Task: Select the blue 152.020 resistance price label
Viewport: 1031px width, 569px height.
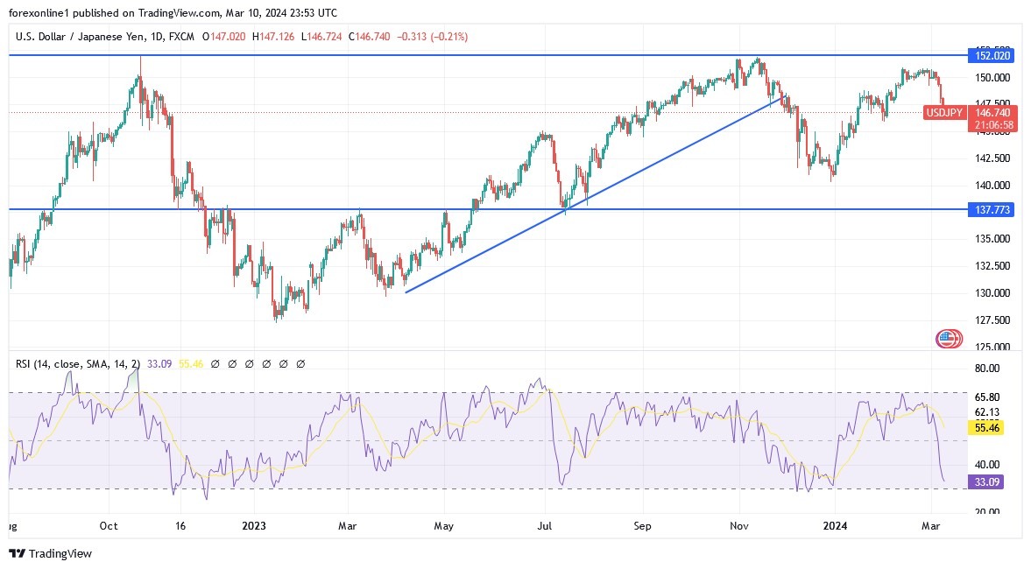Action: pos(991,53)
